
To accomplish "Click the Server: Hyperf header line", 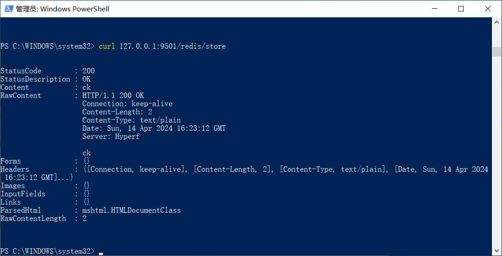I will [x=111, y=137].
